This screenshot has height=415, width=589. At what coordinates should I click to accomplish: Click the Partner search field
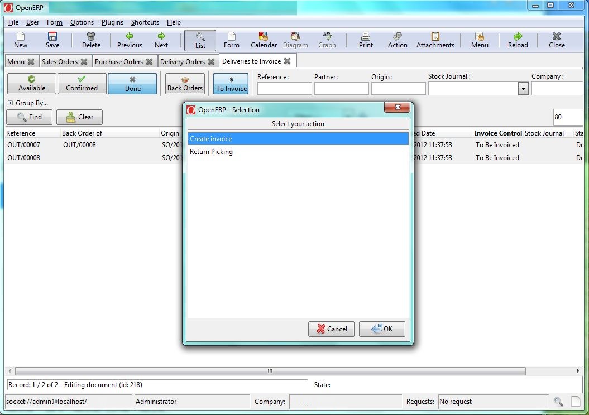point(342,89)
